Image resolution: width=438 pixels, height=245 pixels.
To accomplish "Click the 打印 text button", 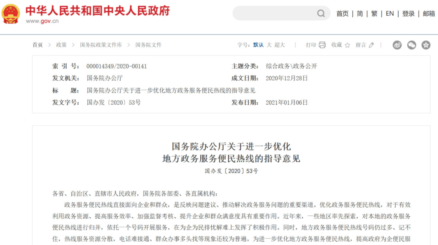I will click(311, 45).
